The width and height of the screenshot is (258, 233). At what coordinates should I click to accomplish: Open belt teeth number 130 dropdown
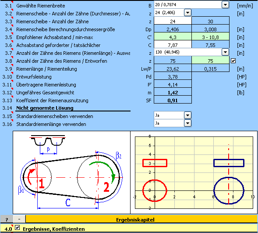pos(225,52)
